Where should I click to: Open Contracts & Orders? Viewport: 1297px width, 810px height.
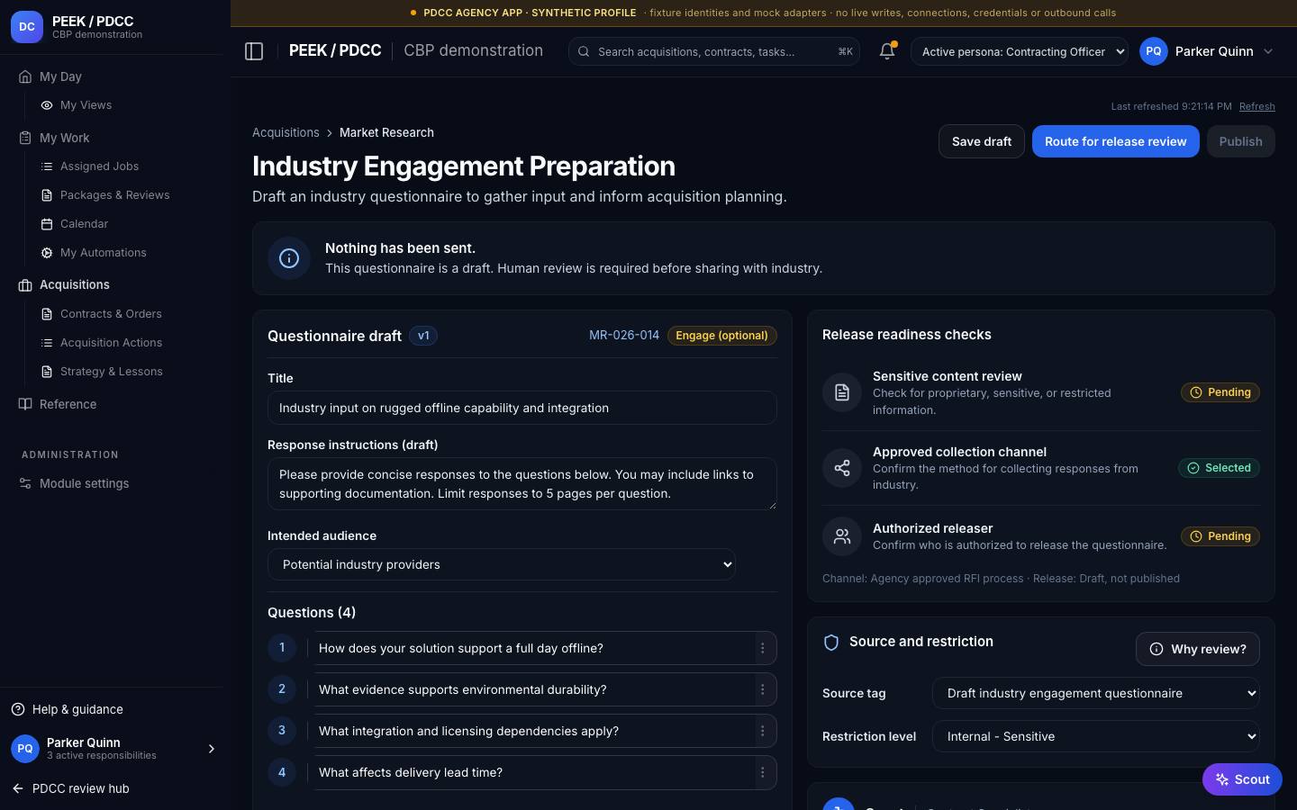coord(111,314)
